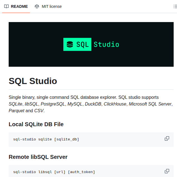Click the italic word 'MySQL'

tap(75, 104)
